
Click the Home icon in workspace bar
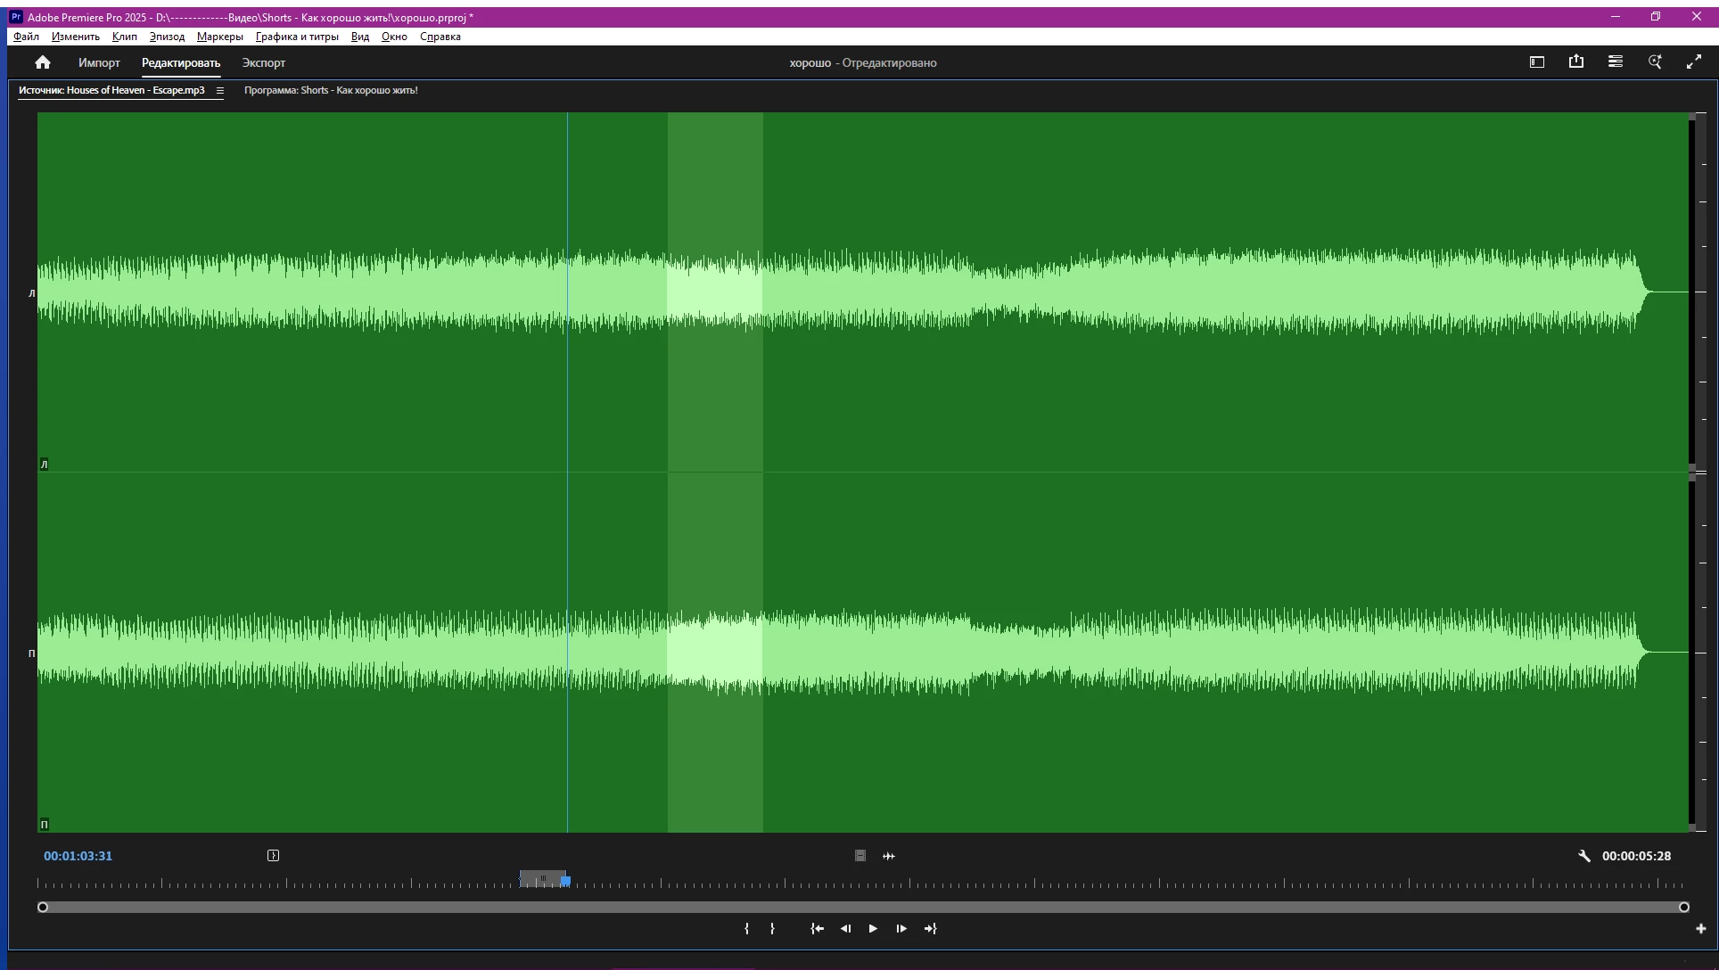click(x=43, y=62)
